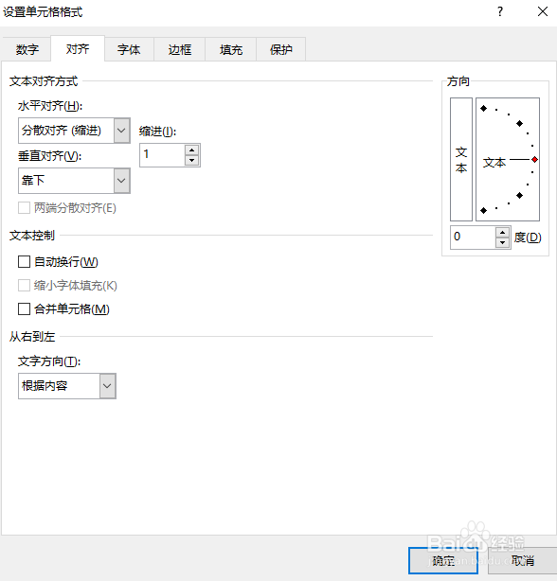
Task: Switch to the 字体 tab
Action: (x=129, y=49)
